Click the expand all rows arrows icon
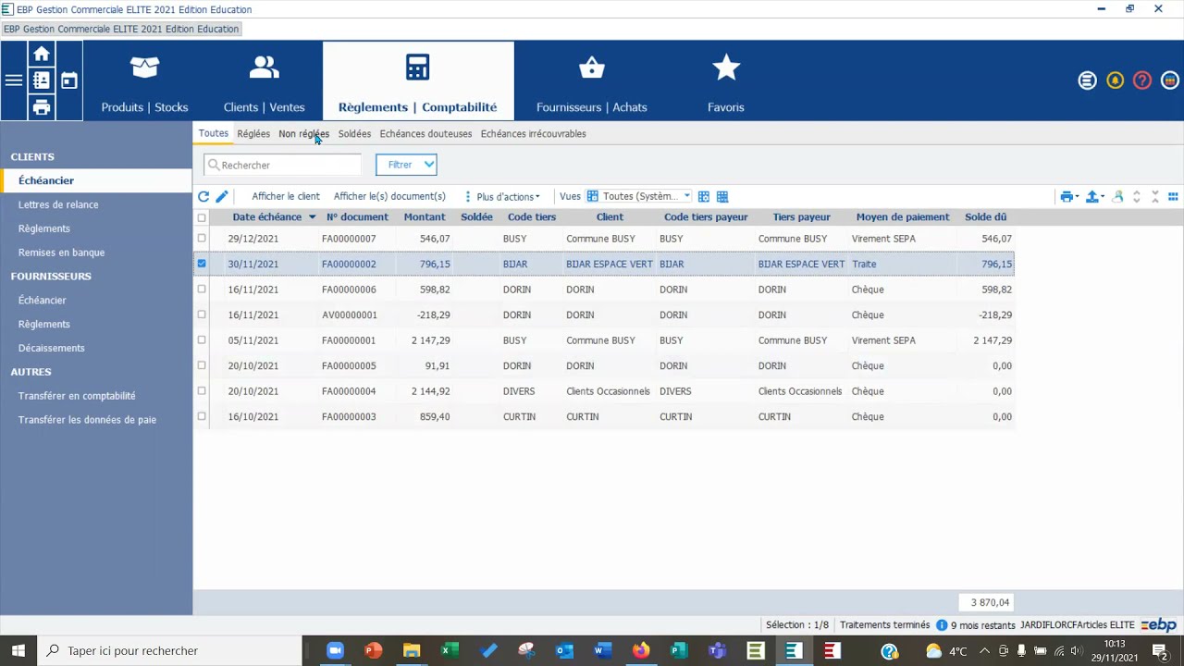Screen dimensions: 1184x666 click(1137, 196)
